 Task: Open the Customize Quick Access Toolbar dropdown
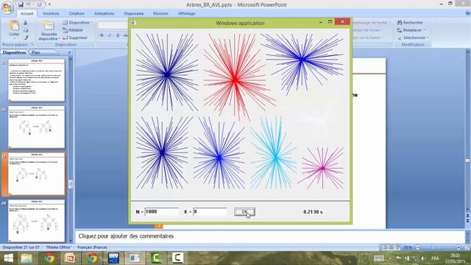click(49, 4)
